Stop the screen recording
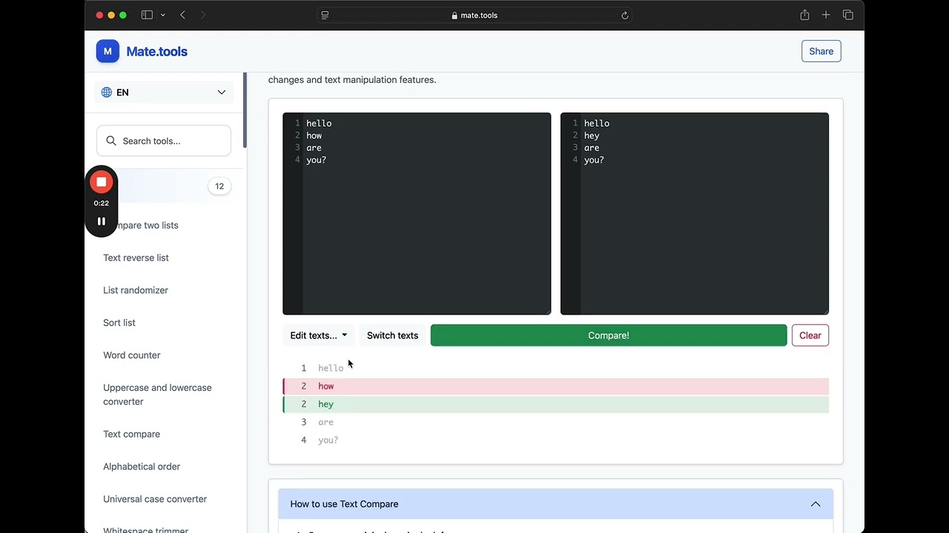 click(102, 182)
